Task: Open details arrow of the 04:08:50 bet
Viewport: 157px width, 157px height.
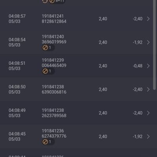Action: tap(148, 89)
